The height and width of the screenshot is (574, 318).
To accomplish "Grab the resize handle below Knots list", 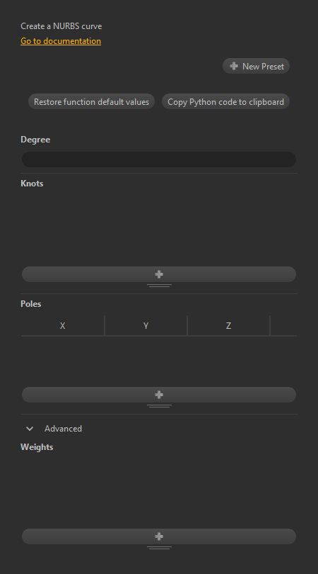I will (159, 286).
